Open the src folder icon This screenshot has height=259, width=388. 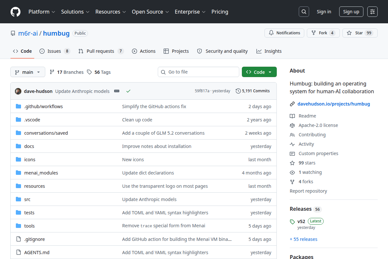[18, 199]
